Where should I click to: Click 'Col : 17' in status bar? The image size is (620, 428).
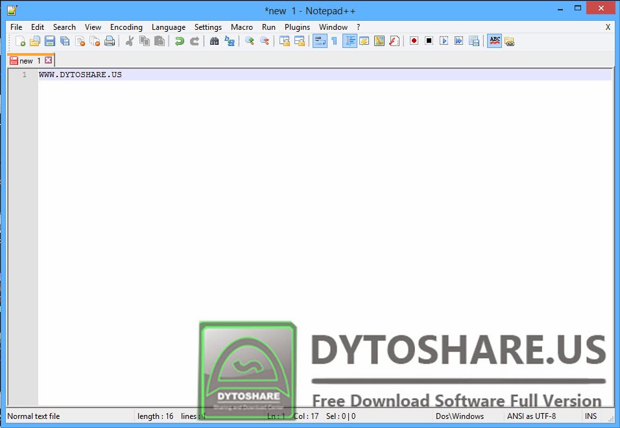click(x=306, y=416)
